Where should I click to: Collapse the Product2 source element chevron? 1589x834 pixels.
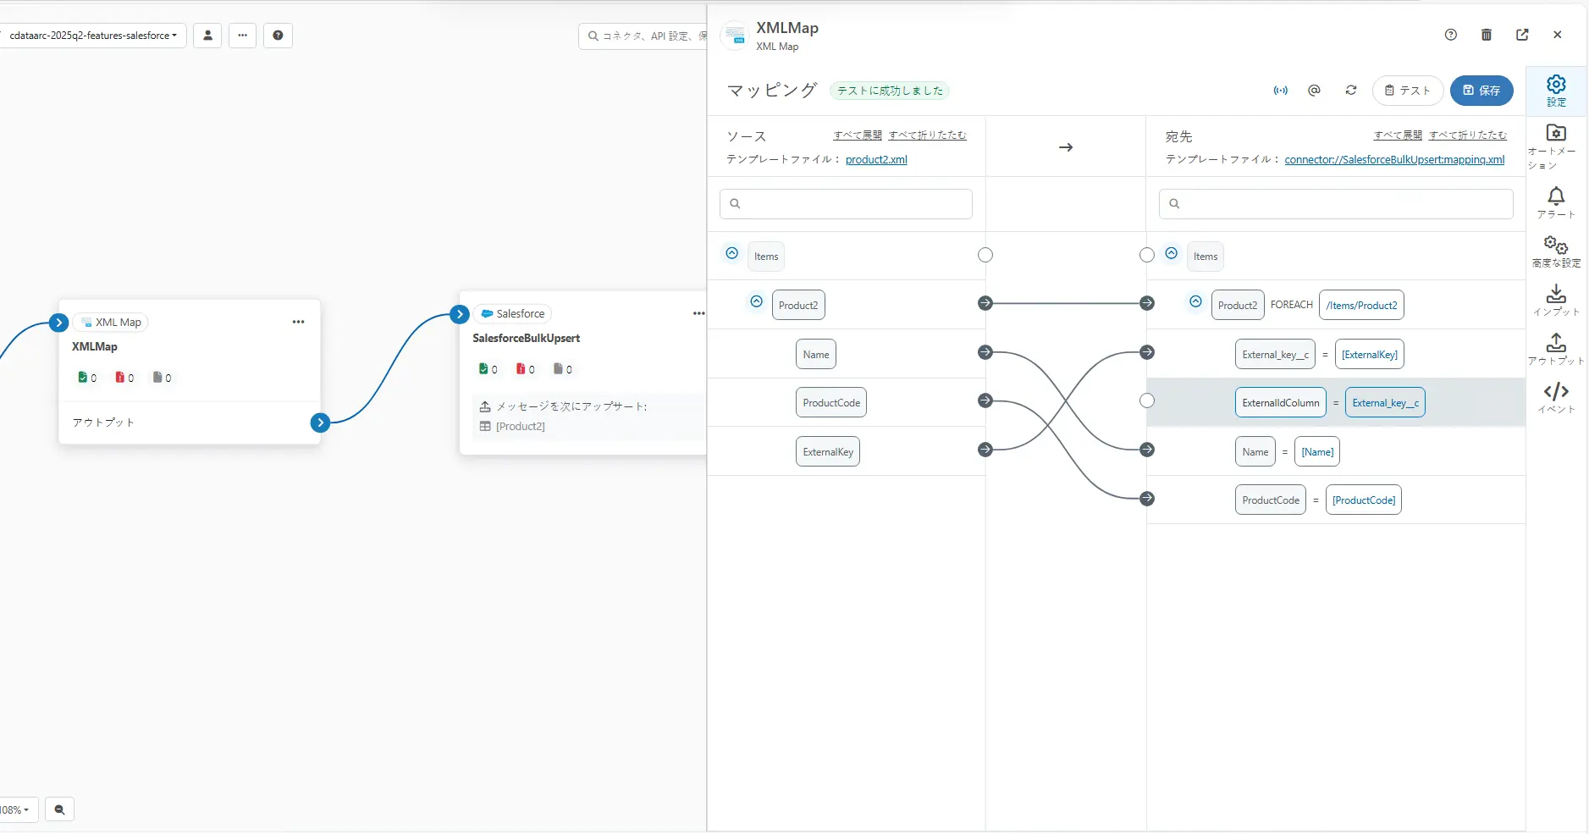756,301
